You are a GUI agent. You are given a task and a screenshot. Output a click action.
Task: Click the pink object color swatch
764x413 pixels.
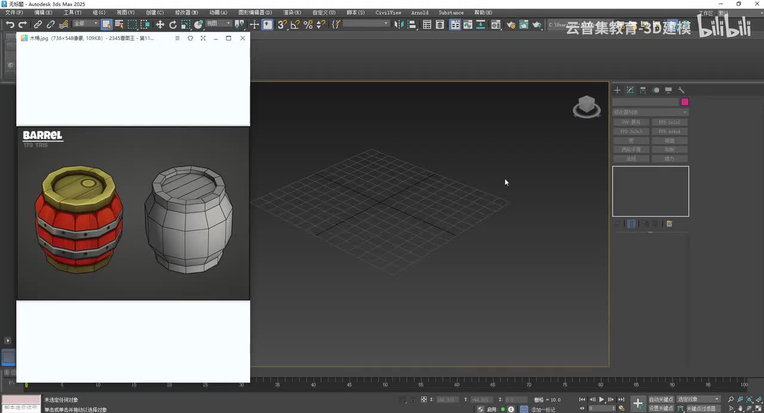click(685, 102)
